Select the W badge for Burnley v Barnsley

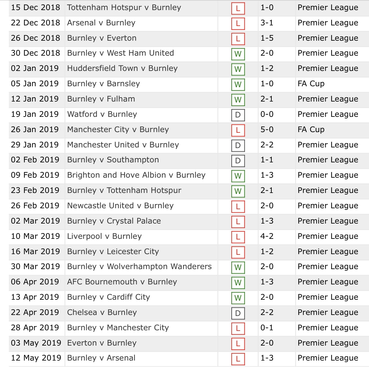[x=238, y=85]
